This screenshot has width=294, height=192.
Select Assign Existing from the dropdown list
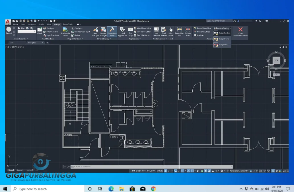(222, 33)
